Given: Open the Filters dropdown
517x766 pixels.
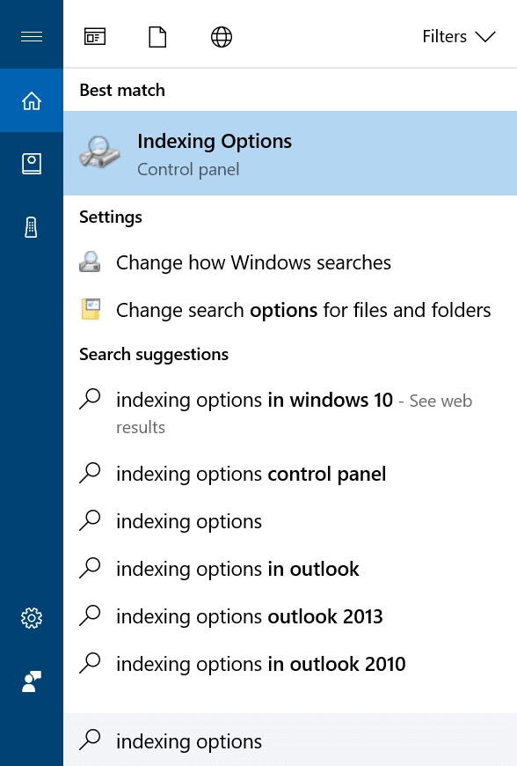Looking at the screenshot, I should (458, 37).
